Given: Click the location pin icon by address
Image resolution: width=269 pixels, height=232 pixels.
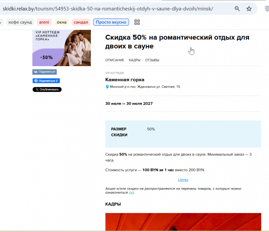Looking at the screenshot, I should click(x=107, y=87).
